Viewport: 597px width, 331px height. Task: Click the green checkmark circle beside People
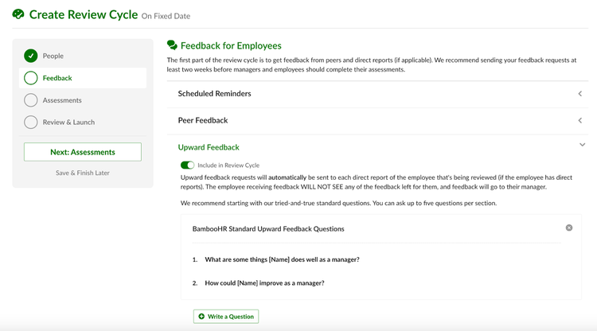[x=31, y=56]
